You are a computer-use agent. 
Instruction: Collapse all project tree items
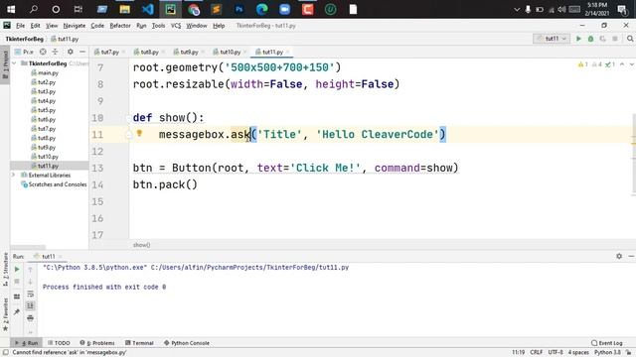(56, 52)
